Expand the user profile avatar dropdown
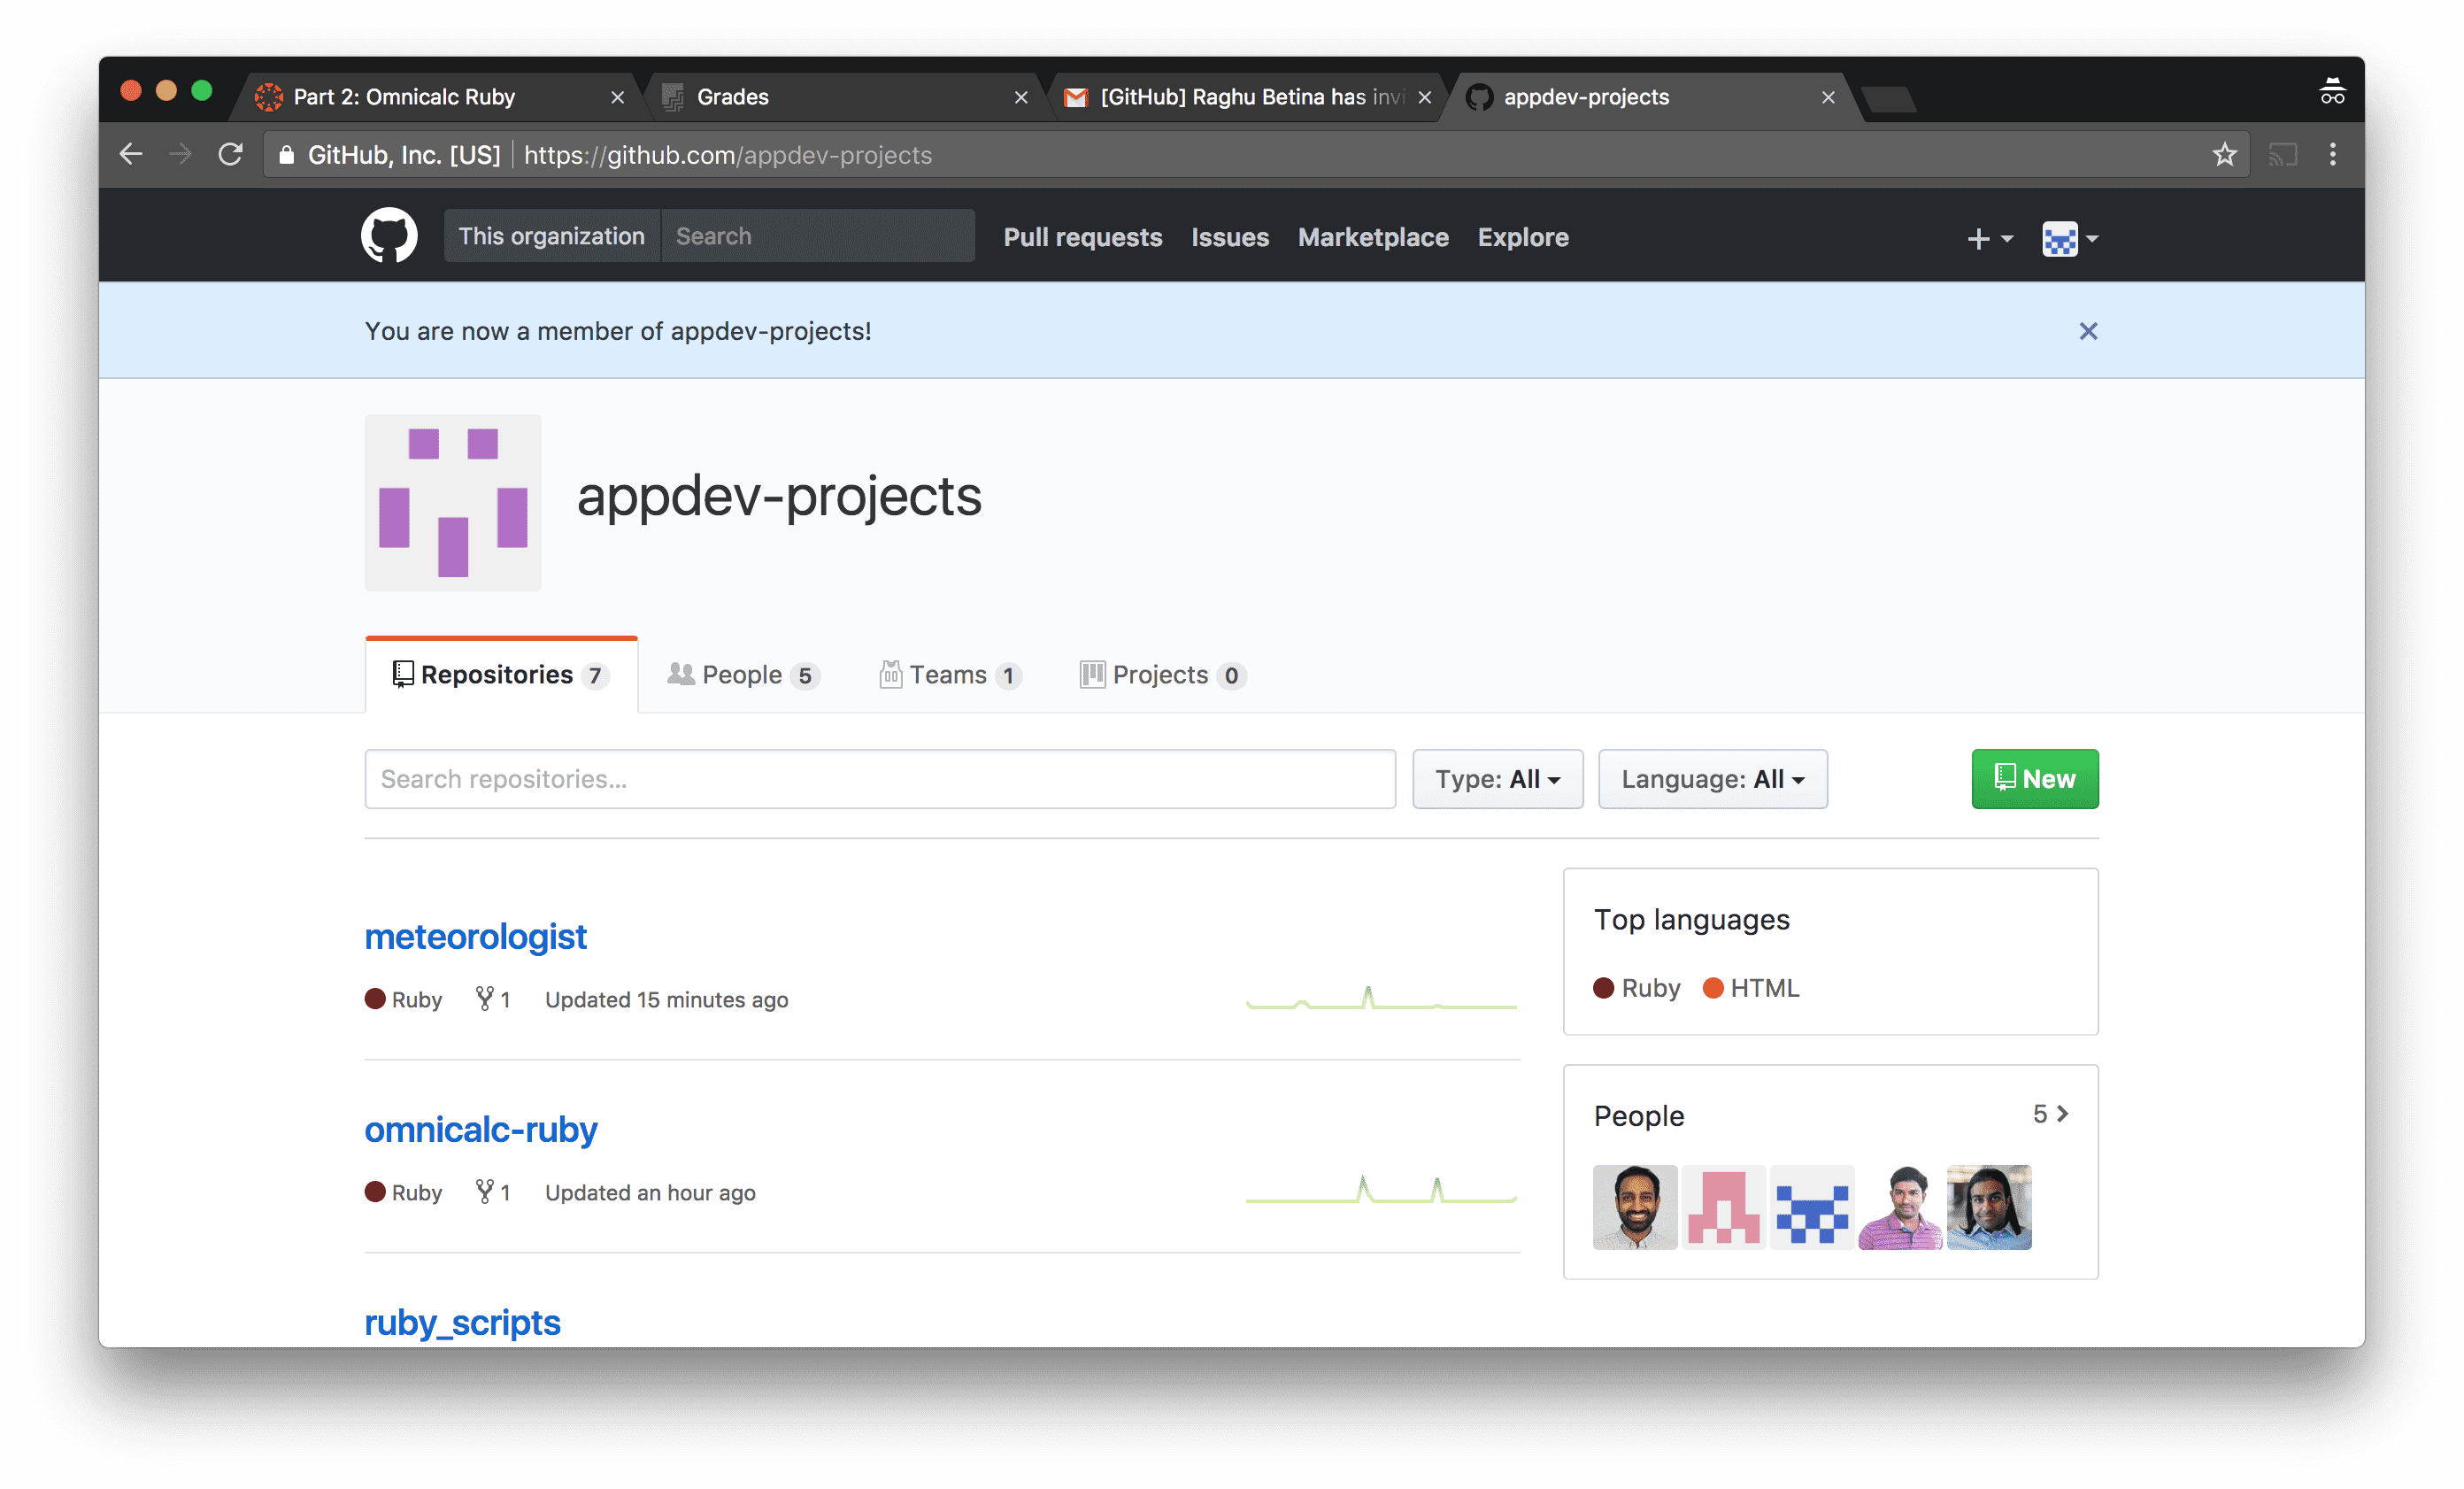Image resolution: width=2464 pixels, height=1489 pixels. (2069, 238)
